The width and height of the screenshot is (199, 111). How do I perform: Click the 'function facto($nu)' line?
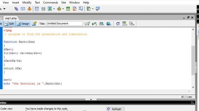tap(19, 42)
